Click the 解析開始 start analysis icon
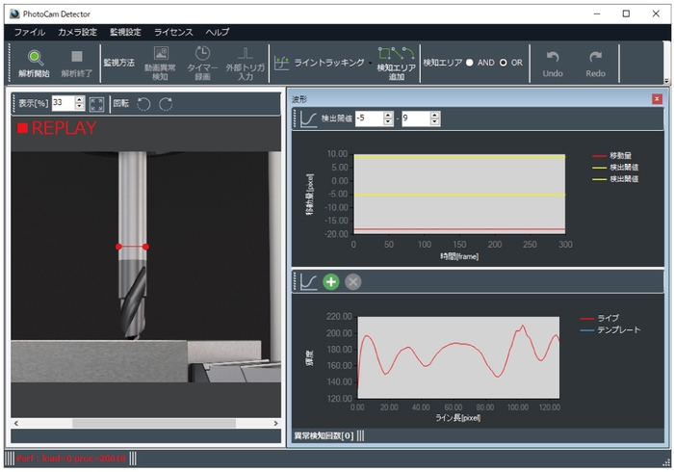This screenshot has height=472, width=674. pyautogui.click(x=35, y=58)
